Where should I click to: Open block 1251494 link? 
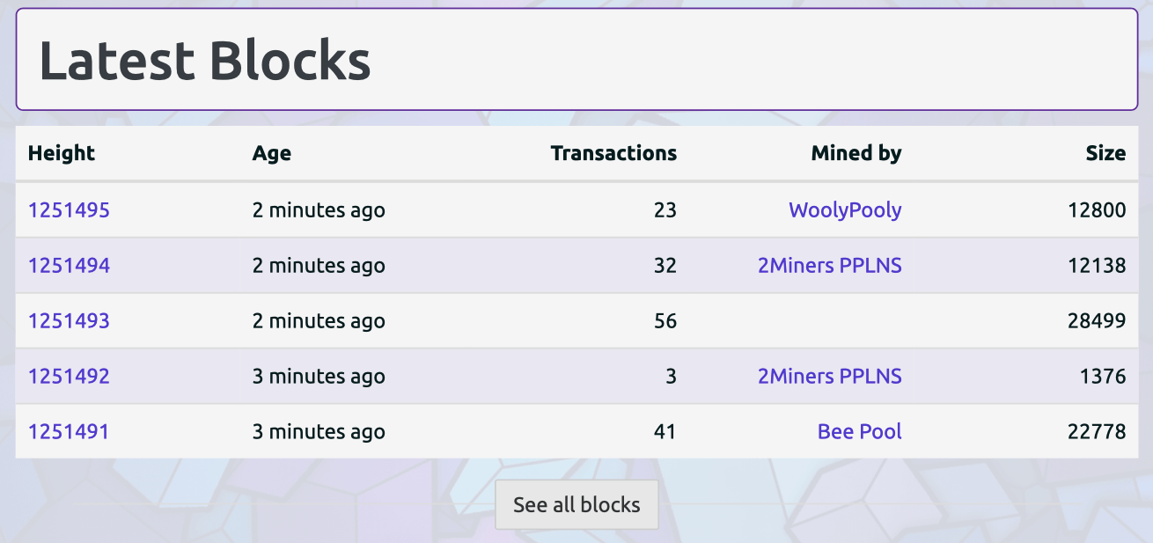[69, 265]
